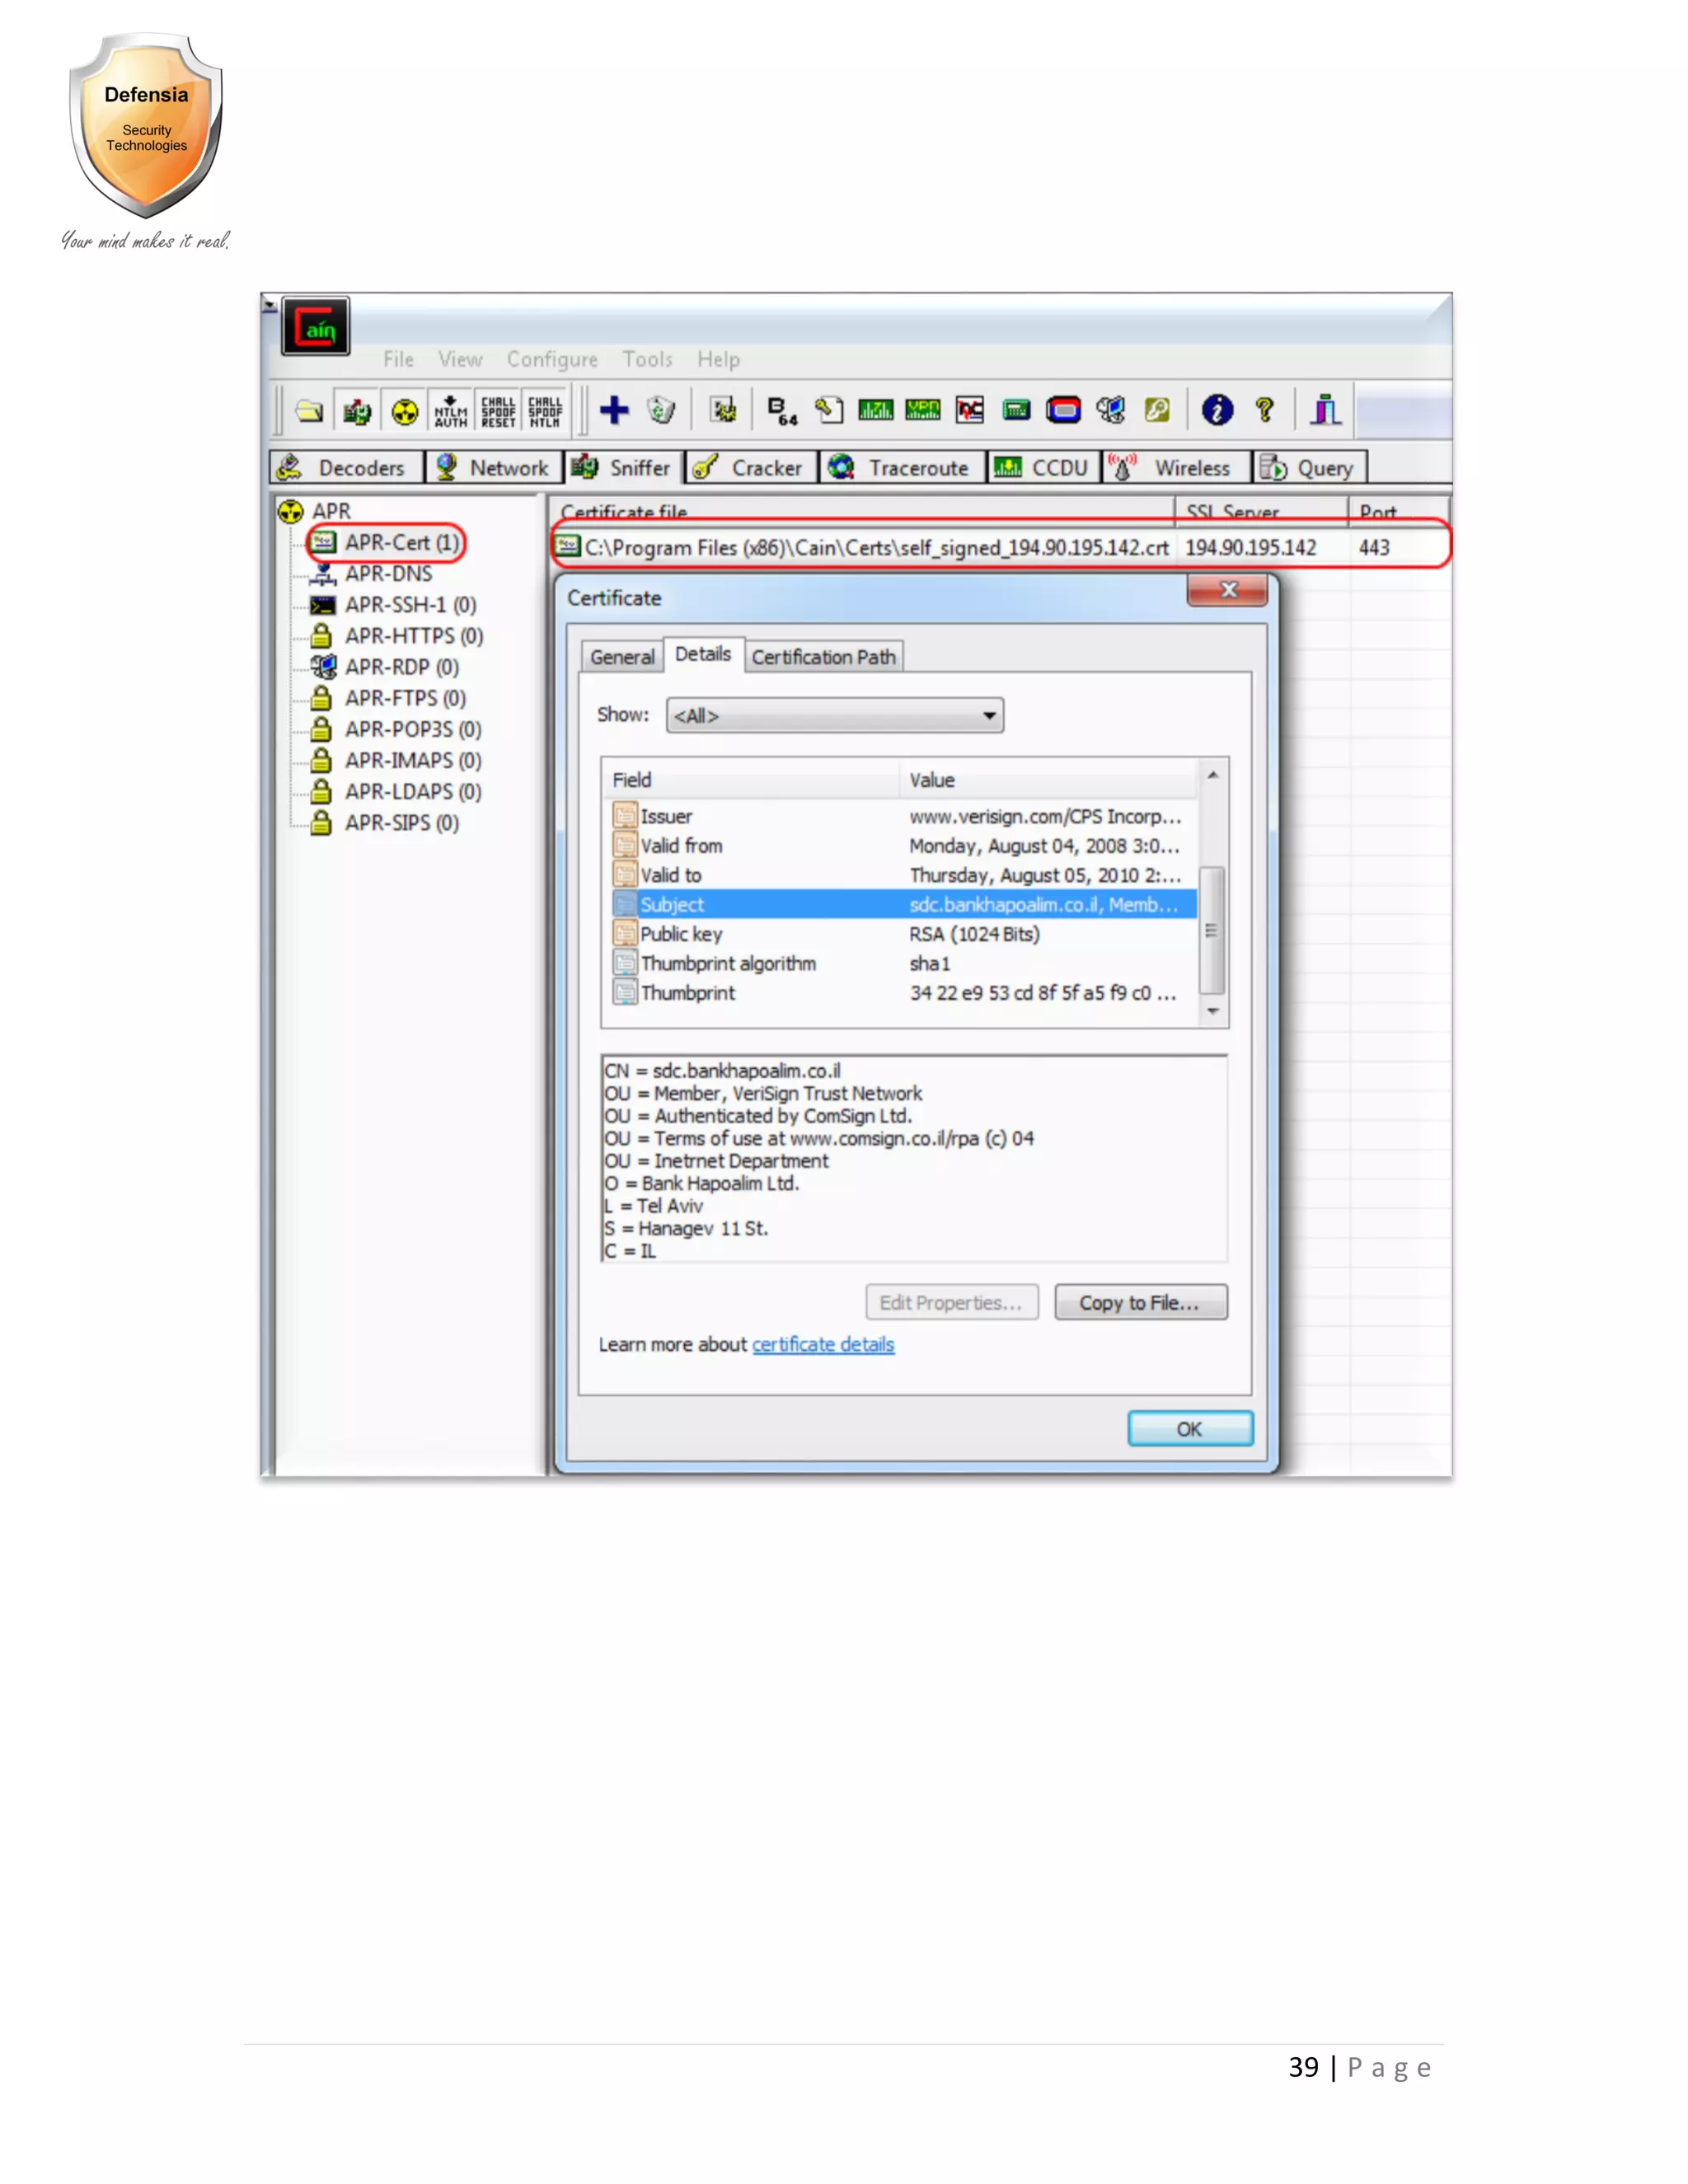Select the Issuer field row
Screen dimensions: 1688x2184
904,816
